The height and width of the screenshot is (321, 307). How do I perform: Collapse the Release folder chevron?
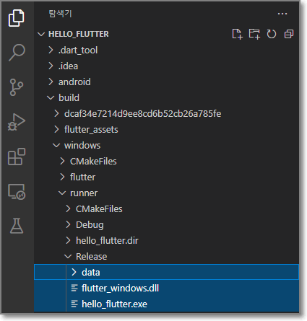[68, 256]
